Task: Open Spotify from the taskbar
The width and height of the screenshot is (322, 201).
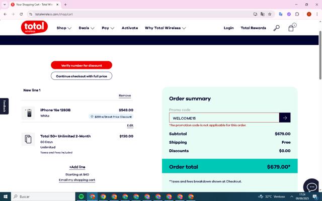Action: click(82, 196)
